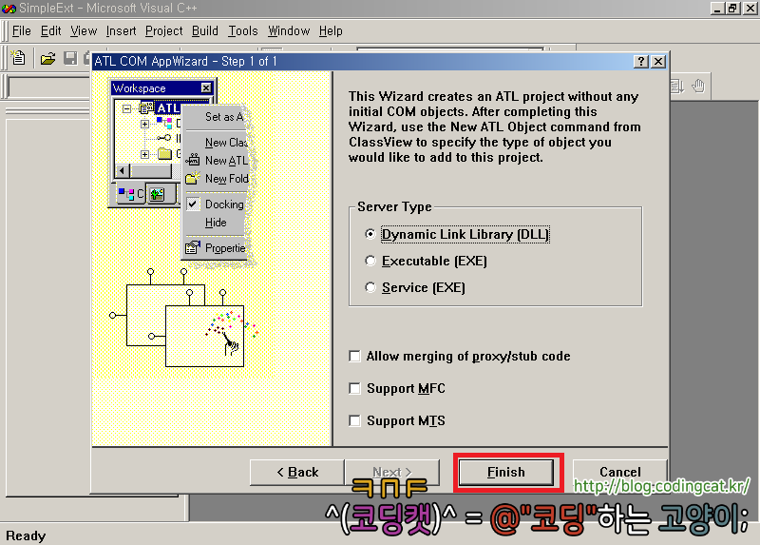This screenshot has width=760, height=545.
Task: Click the Back button
Action: (x=297, y=472)
